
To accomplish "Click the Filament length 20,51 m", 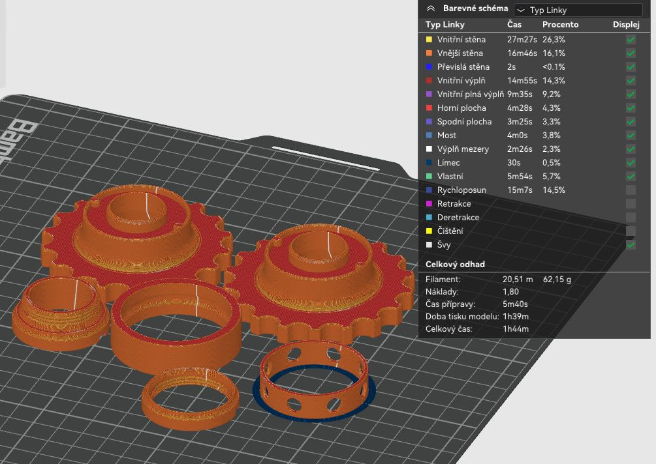I will (x=518, y=280).
